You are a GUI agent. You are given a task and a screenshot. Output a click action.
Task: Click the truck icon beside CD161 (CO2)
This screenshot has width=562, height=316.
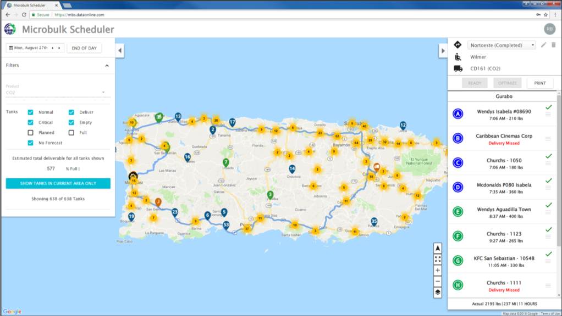click(x=458, y=69)
